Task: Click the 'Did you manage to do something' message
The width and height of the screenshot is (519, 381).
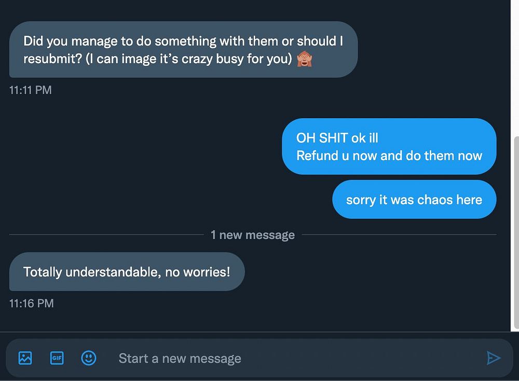Action: coord(183,50)
